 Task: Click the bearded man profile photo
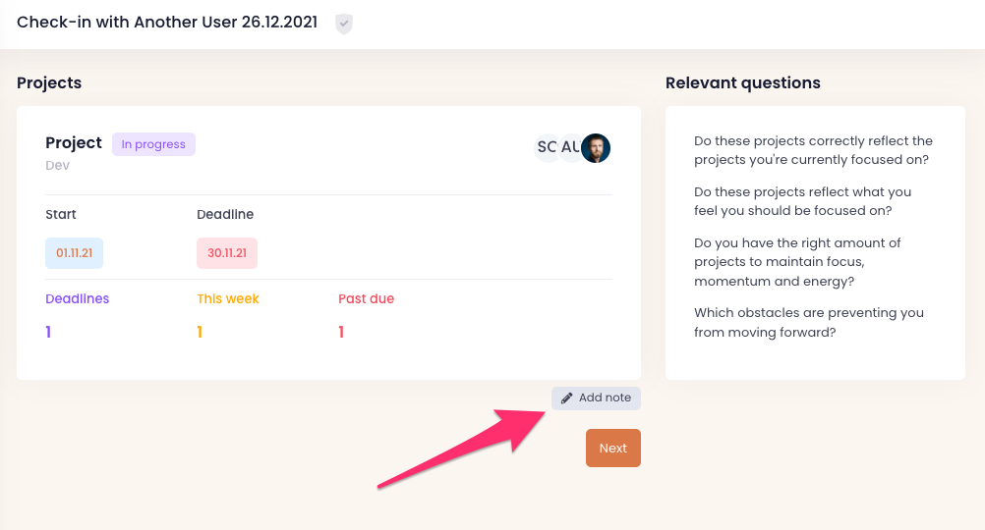pyautogui.click(x=596, y=148)
